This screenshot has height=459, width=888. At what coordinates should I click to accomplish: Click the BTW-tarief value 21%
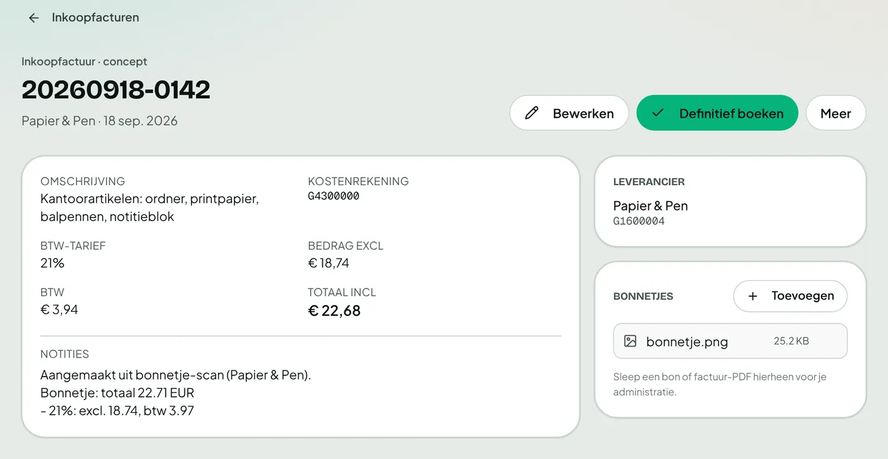point(53,263)
